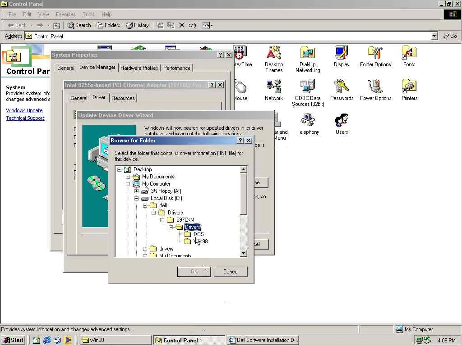Screen dimensions: 462x346
Task: Open the Back button history dropdown arrow
Action: pos(32,25)
